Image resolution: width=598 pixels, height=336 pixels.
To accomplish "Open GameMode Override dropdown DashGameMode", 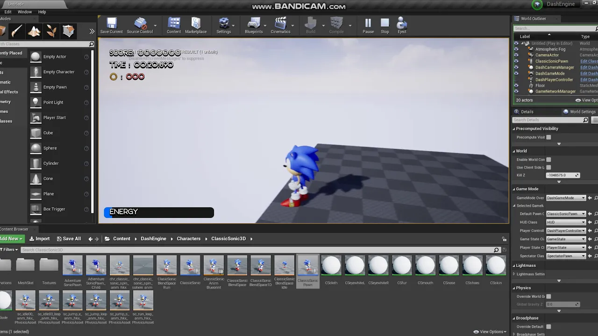I will (566, 198).
